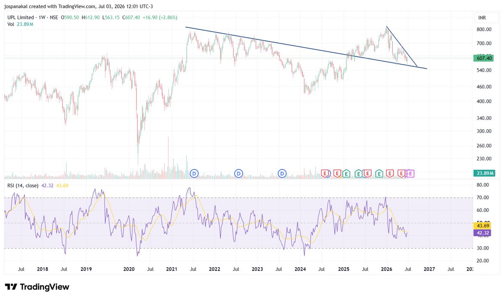Click the 2018 label on time axis
The height and width of the screenshot is (299, 504).
coord(42,268)
